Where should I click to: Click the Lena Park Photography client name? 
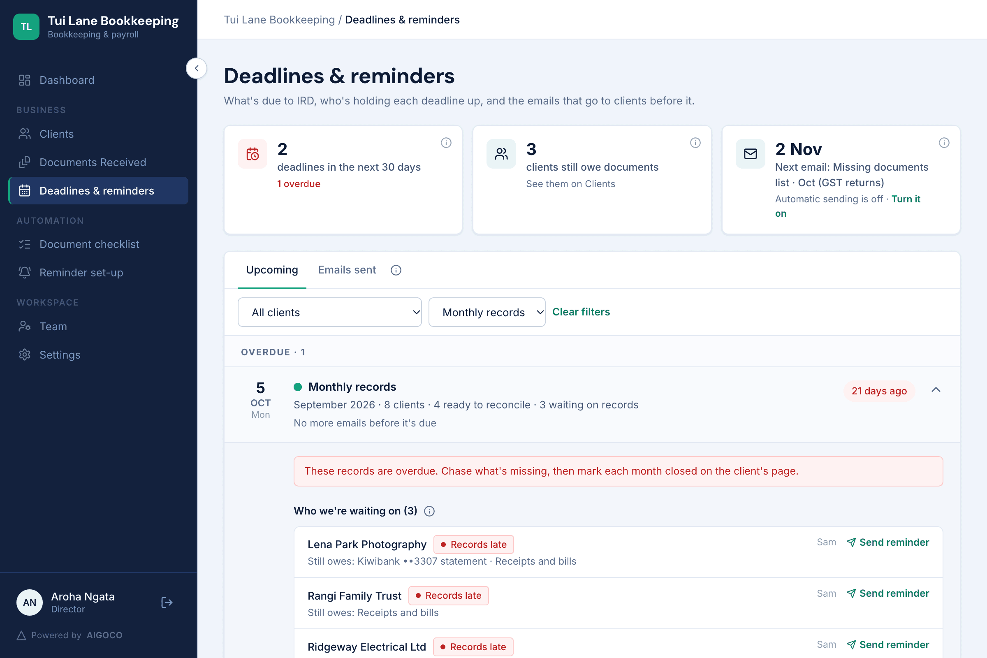367,544
